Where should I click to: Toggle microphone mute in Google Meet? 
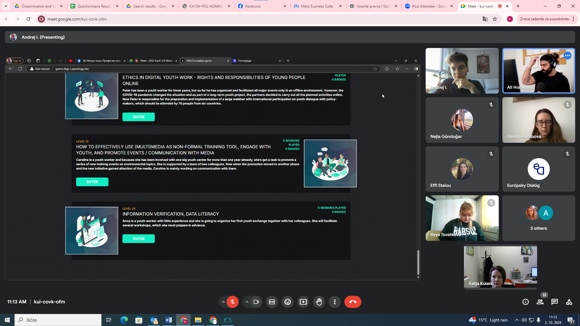(x=233, y=302)
